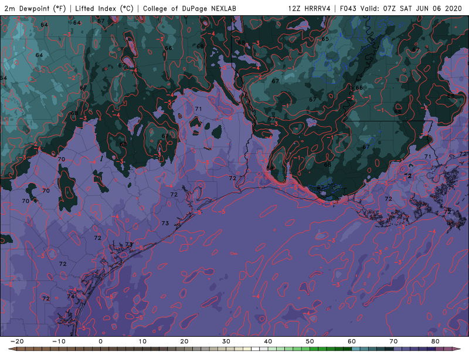Click 'F043 Valid: 07Z SAT JUN 06 2020' text

click(401, 8)
